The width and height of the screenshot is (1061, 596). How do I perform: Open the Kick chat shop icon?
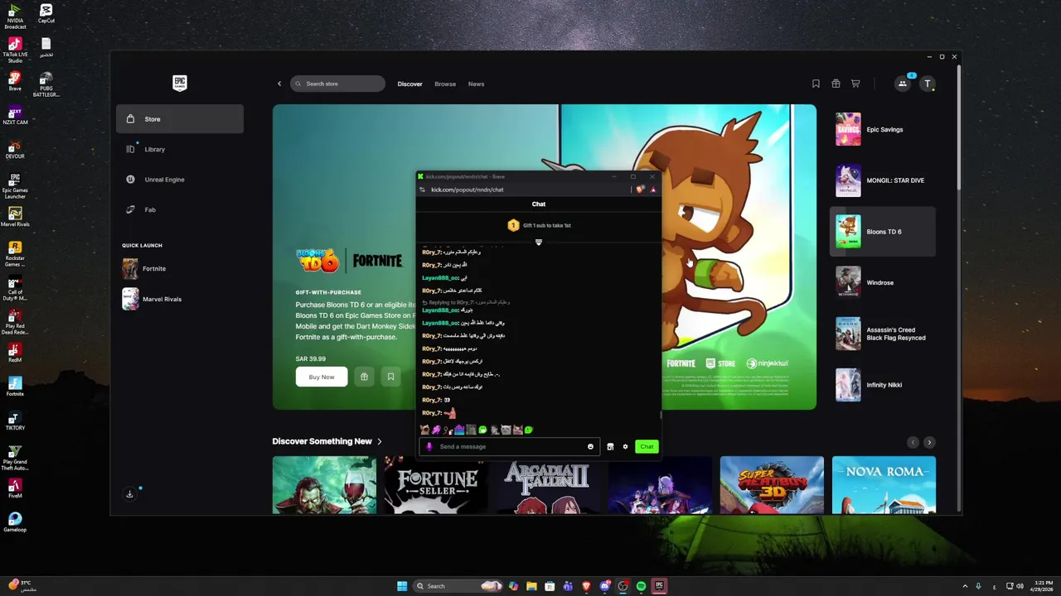pos(610,447)
